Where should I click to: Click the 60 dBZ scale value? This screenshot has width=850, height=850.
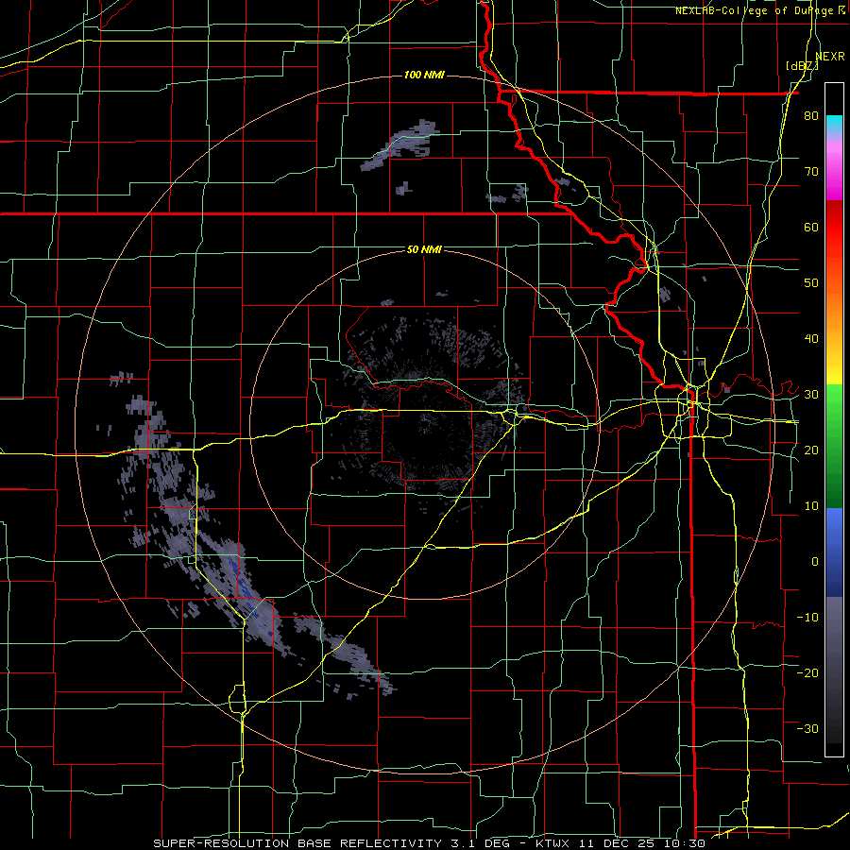point(811,227)
